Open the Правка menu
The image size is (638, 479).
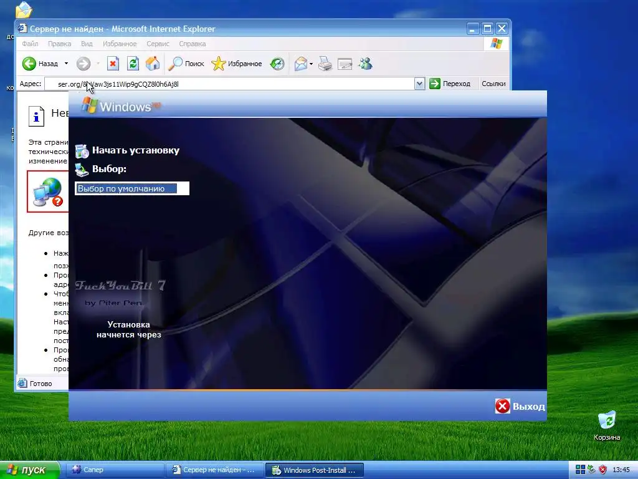(x=59, y=44)
